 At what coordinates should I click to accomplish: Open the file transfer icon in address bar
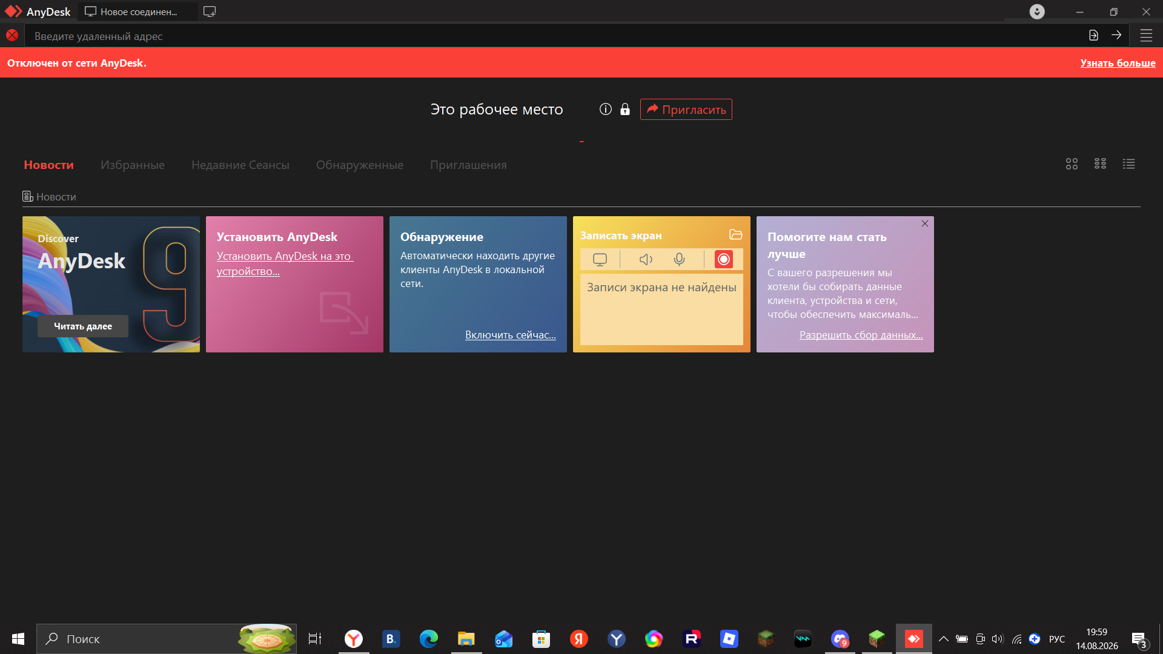[1093, 36]
